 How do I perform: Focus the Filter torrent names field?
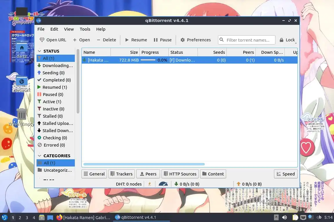pyautogui.click(x=247, y=40)
